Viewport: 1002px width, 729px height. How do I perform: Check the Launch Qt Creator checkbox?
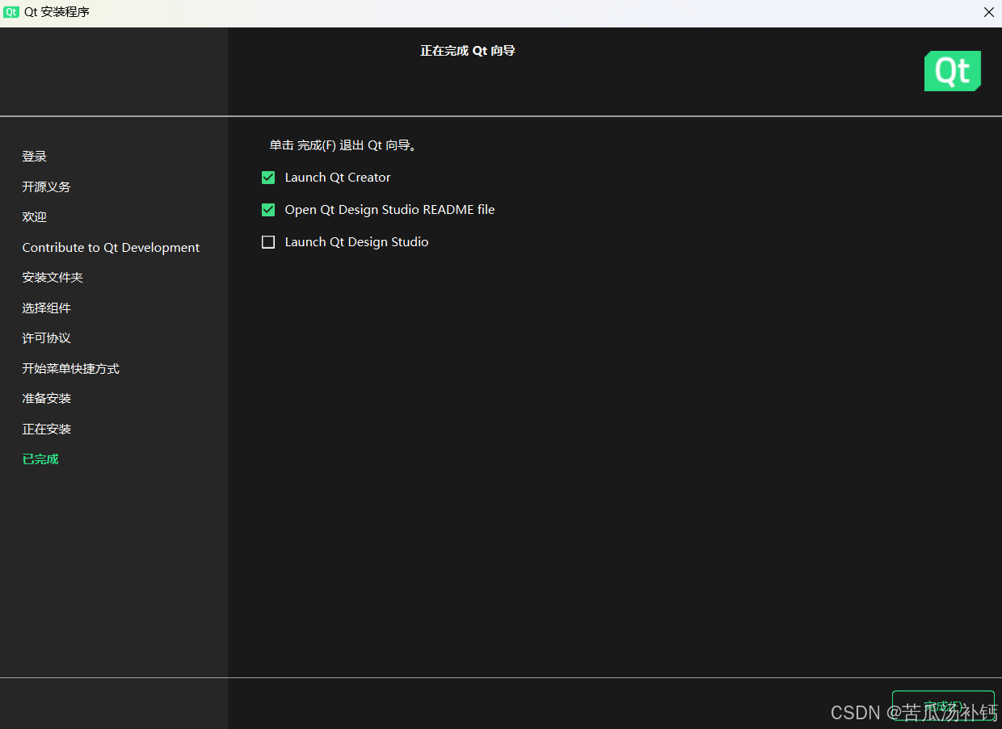[268, 178]
